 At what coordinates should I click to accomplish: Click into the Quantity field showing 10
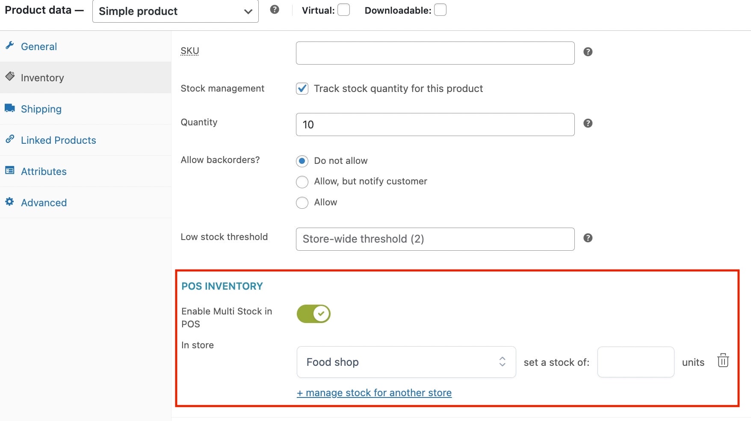point(435,125)
